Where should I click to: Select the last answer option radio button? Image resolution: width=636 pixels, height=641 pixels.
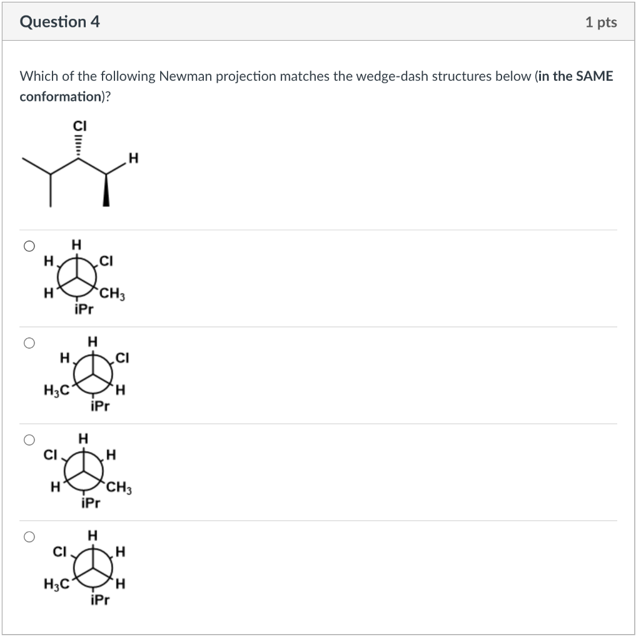pyautogui.click(x=29, y=536)
